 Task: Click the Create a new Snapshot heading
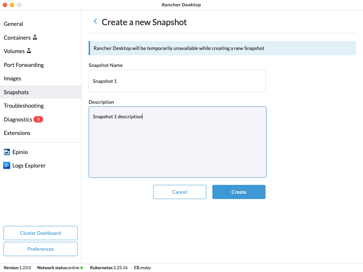point(144,22)
